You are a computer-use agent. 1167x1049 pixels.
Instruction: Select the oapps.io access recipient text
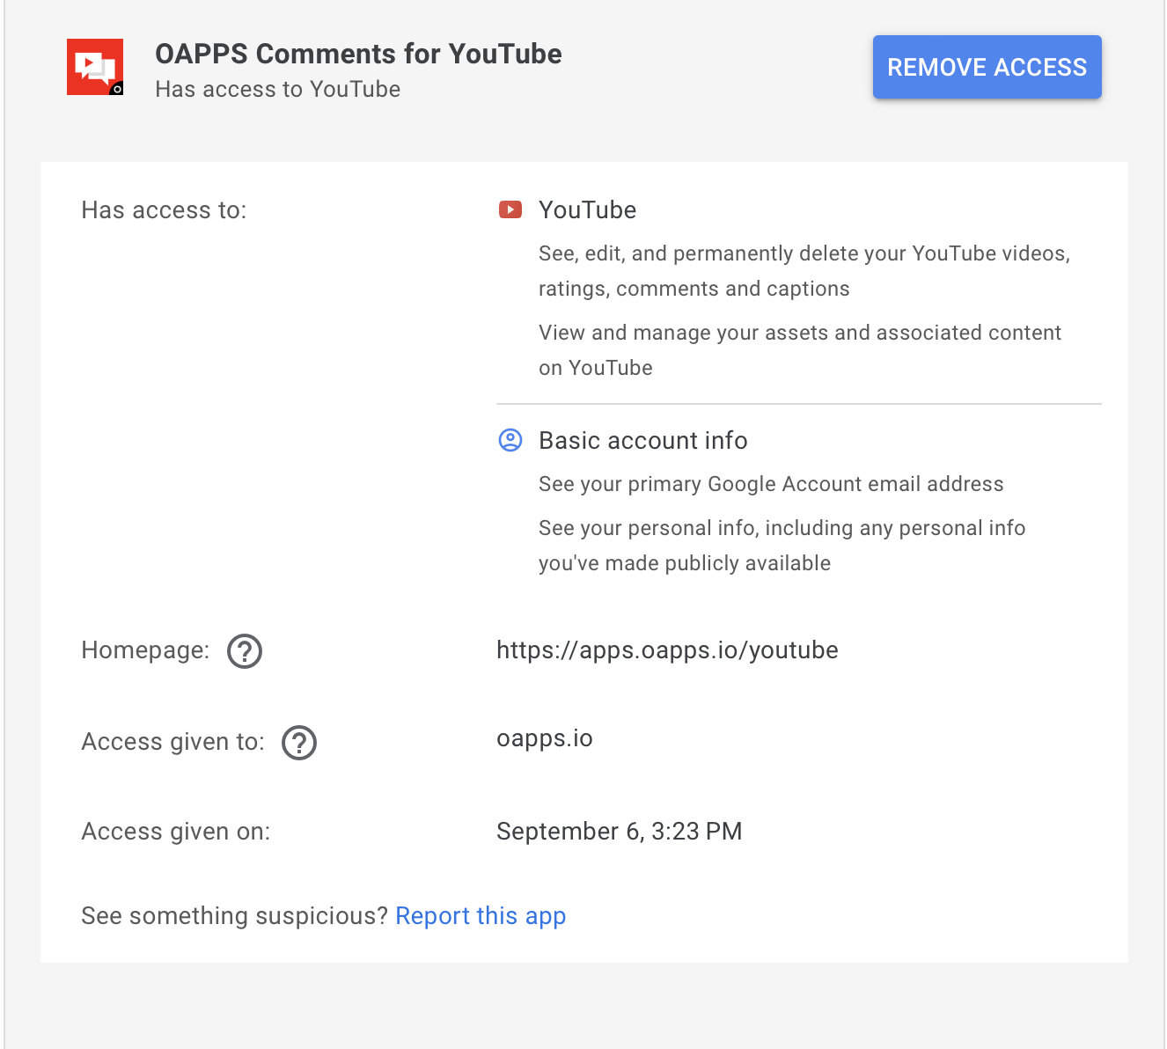[546, 738]
